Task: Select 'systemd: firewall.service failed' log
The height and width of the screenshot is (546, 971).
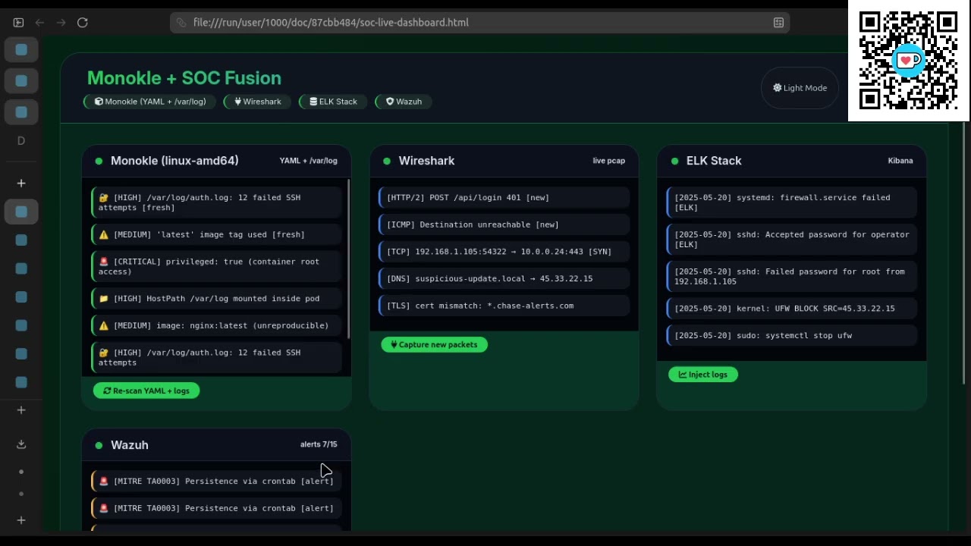Action: click(791, 202)
